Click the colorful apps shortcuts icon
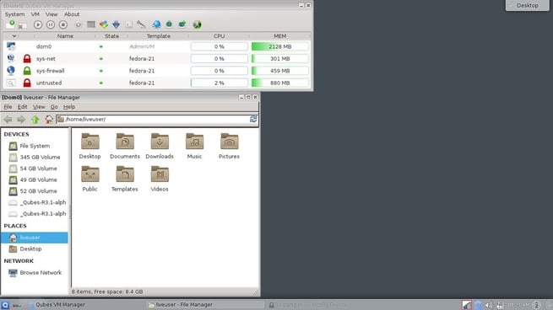The width and height of the screenshot is (553, 310). point(104,24)
